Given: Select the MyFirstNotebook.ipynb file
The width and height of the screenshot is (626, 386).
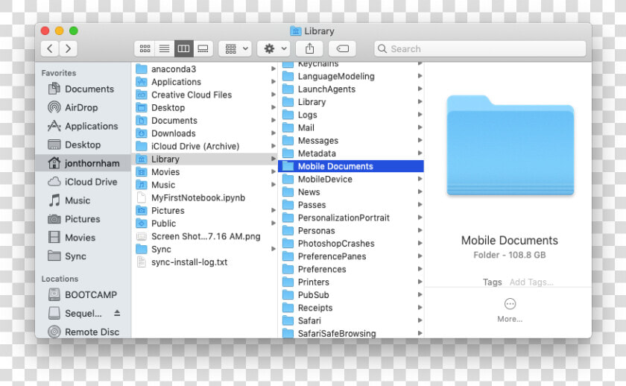Looking at the screenshot, I should click(x=204, y=197).
